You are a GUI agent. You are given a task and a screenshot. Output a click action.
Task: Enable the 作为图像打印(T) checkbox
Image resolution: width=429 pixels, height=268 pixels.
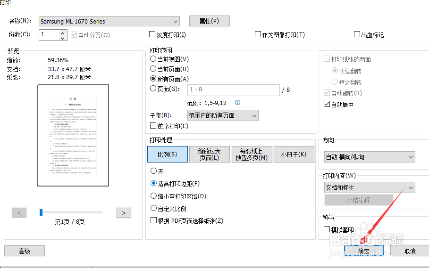click(x=258, y=34)
